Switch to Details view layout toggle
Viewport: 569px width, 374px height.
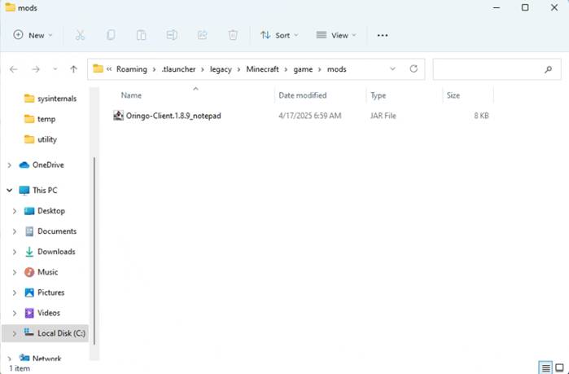click(x=545, y=367)
